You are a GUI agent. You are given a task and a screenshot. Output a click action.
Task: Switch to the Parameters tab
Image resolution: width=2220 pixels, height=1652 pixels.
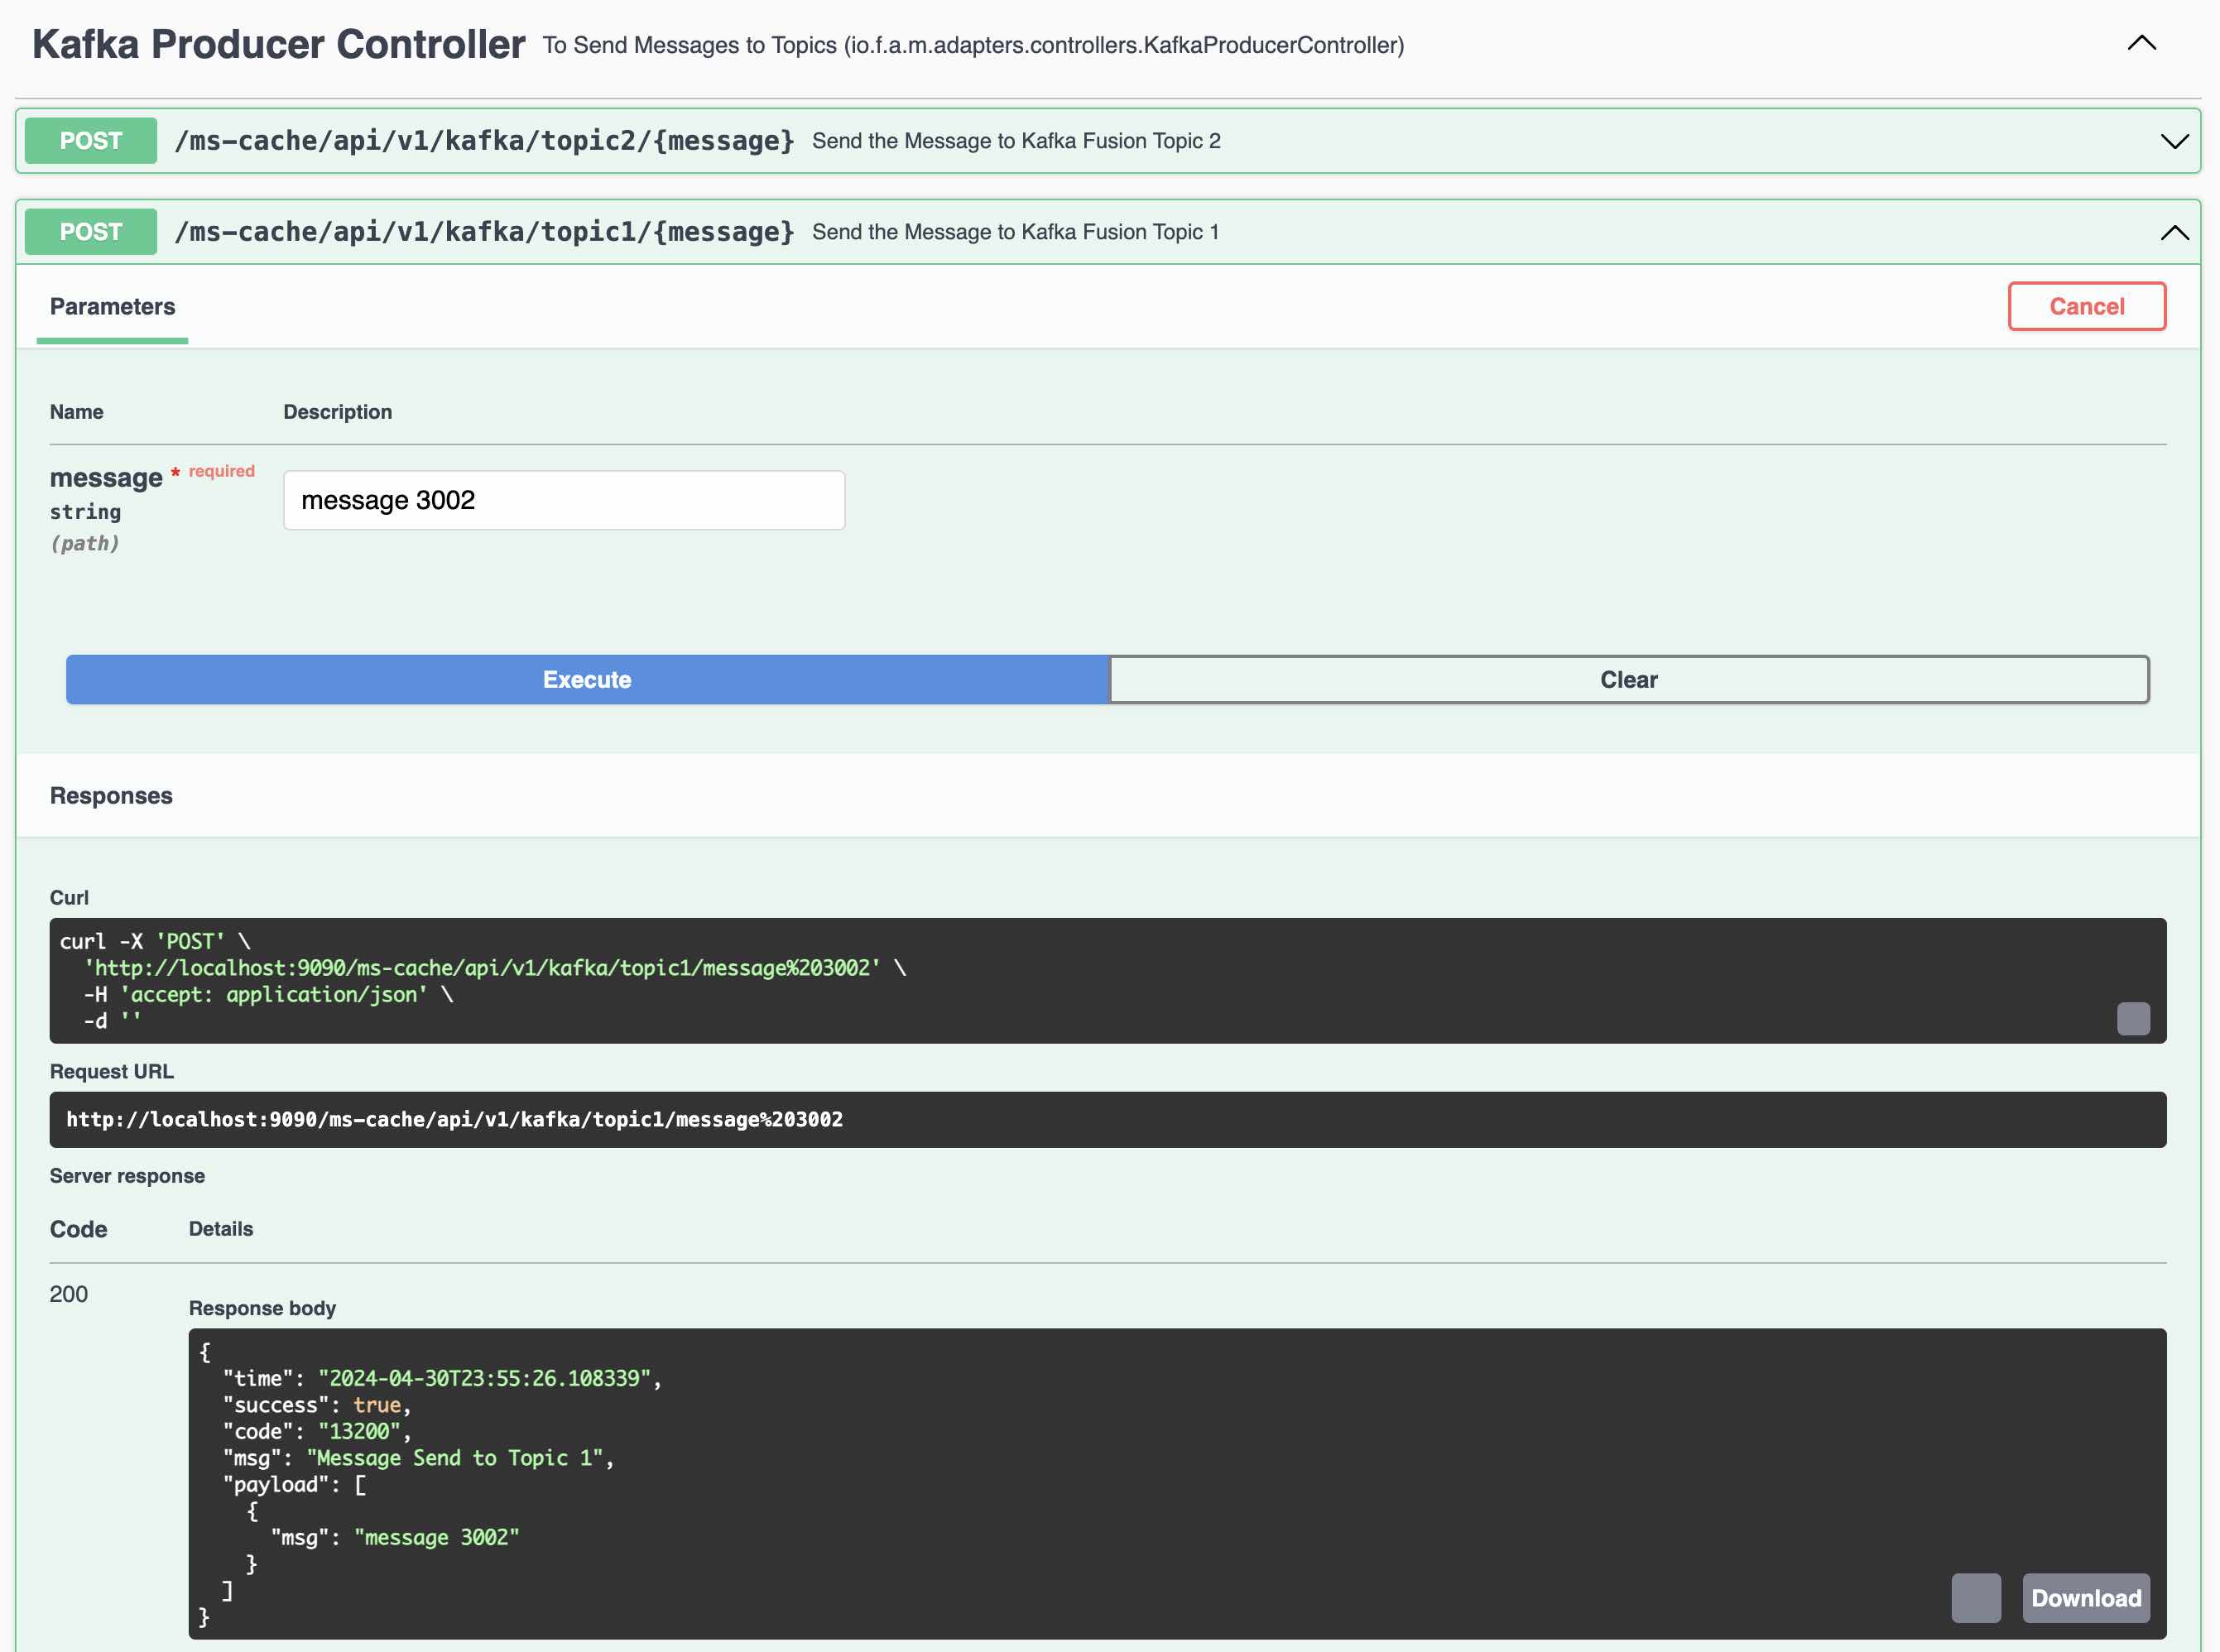click(112, 307)
